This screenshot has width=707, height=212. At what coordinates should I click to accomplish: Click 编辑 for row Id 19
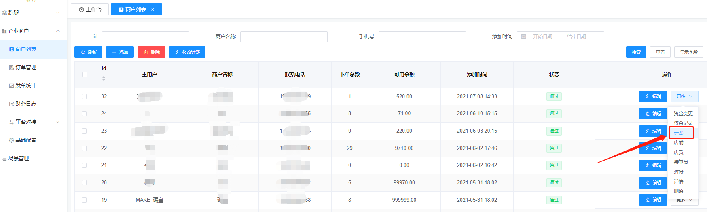click(x=653, y=200)
